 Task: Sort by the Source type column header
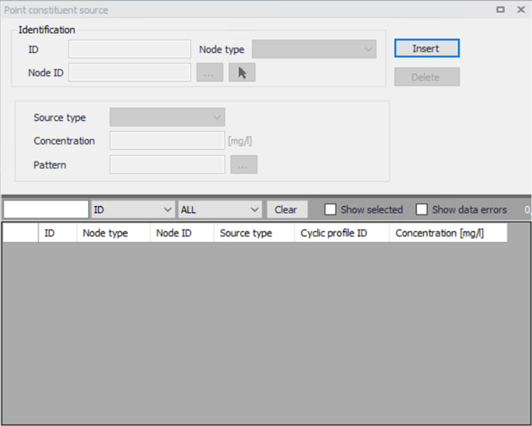pyautogui.click(x=254, y=233)
